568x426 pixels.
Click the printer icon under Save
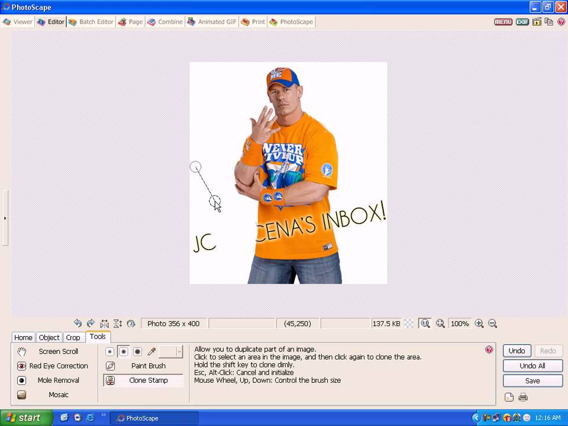[522, 397]
